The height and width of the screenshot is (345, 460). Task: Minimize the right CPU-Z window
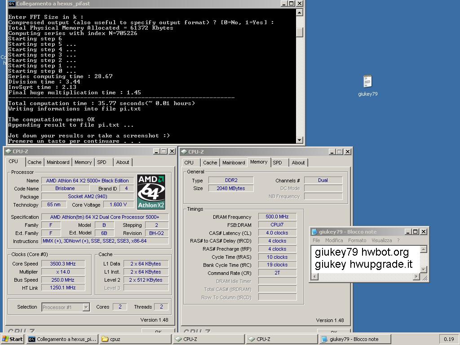coord(332,152)
